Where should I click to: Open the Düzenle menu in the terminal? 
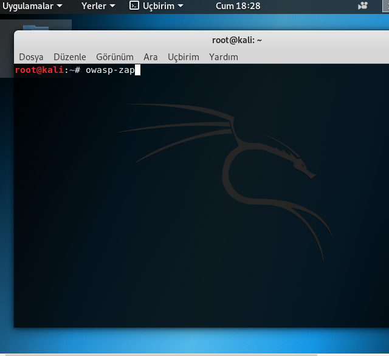[70, 57]
